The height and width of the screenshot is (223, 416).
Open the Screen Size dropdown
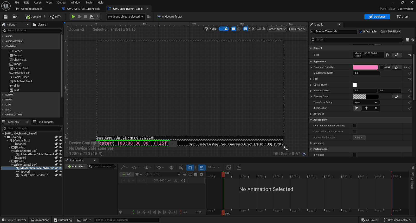(x=277, y=29)
